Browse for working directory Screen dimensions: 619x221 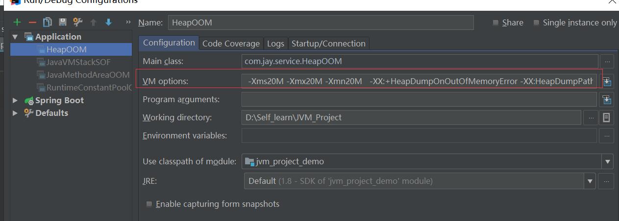click(591, 117)
